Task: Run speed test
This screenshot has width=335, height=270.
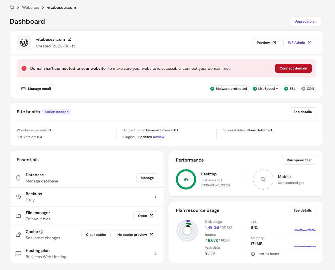Action: (299, 160)
